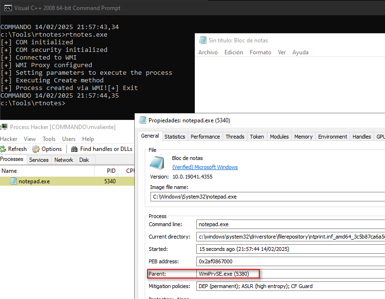The height and width of the screenshot is (299, 385).
Task: Click the version text 10.0.19041.4355
Action: 192,177
